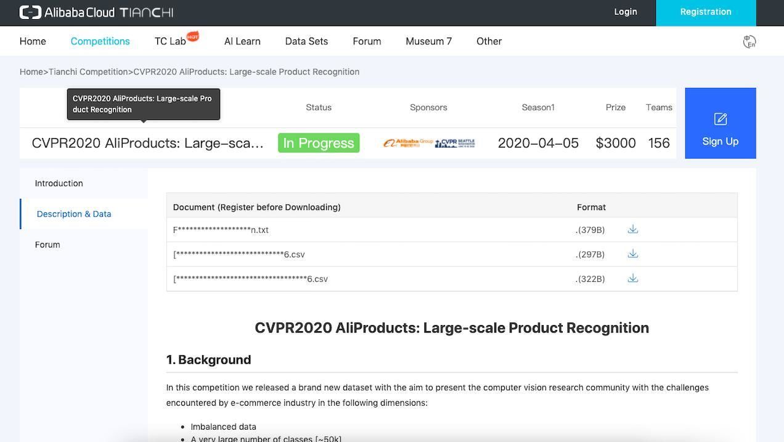Click the Prize column label
The height and width of the screenshot is (442, 784).
(x=616, y=107)
